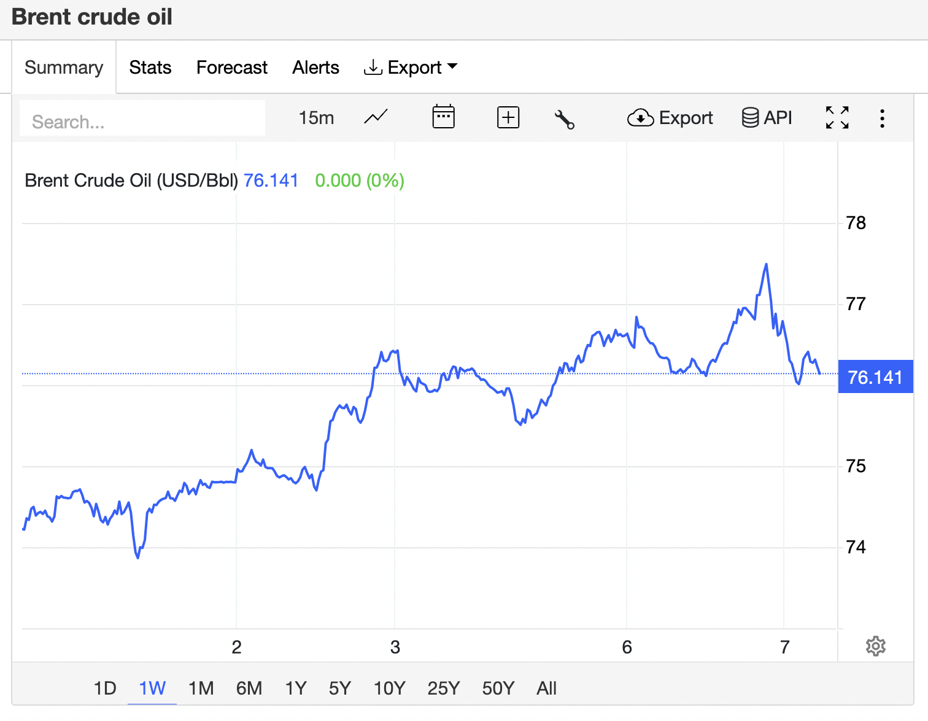Expand the Export dropdown in tab bar
Screen dimensions: 928x721
tap(411, 67)
